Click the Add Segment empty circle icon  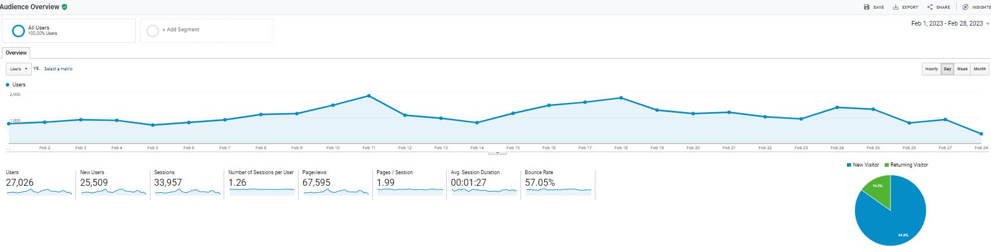[153, 31]
